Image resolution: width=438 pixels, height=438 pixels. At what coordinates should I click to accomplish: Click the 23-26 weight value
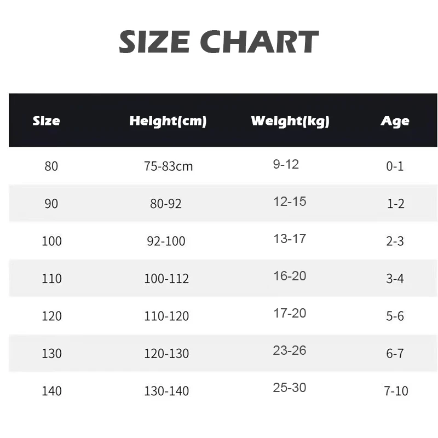(x=290, y=350)
